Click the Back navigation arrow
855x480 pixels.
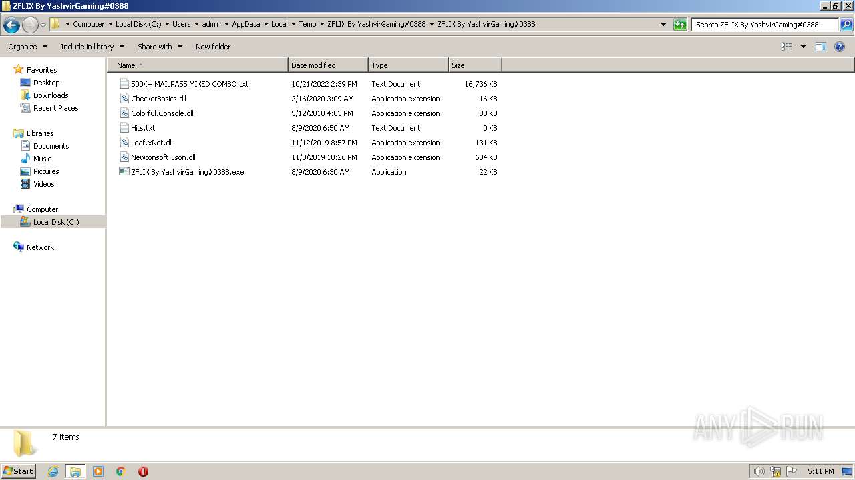(x=11, y=25)
